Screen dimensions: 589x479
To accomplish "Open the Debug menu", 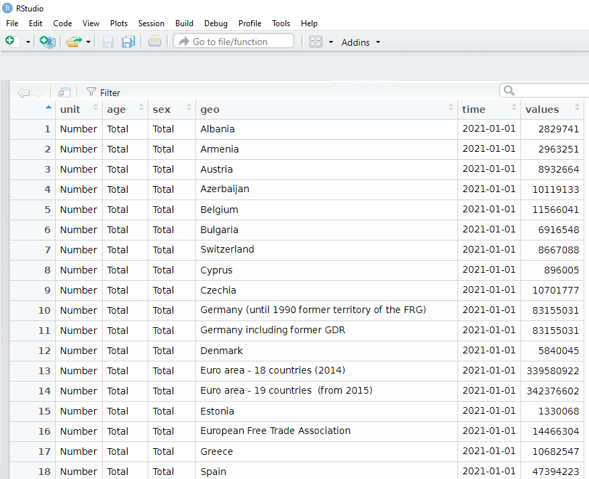I will pos(216,24).
